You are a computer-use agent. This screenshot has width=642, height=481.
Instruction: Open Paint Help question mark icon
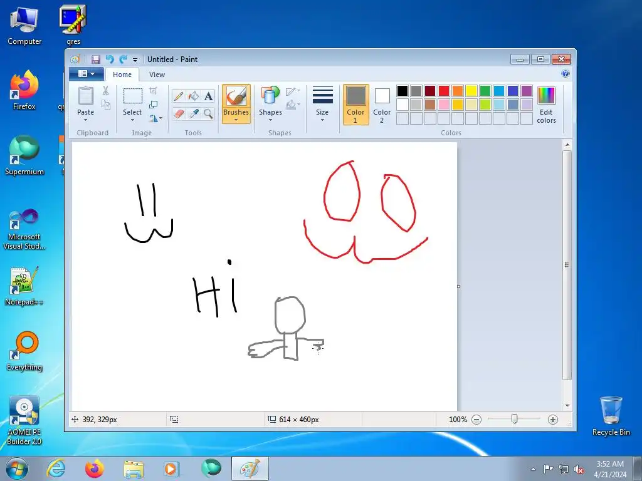click(566, 74)
